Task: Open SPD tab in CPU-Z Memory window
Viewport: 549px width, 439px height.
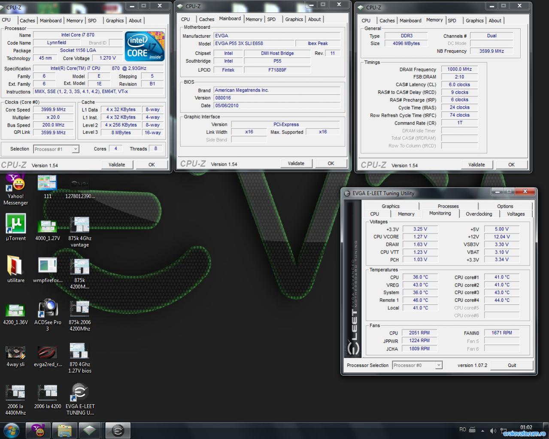Action: pos(452,21)
